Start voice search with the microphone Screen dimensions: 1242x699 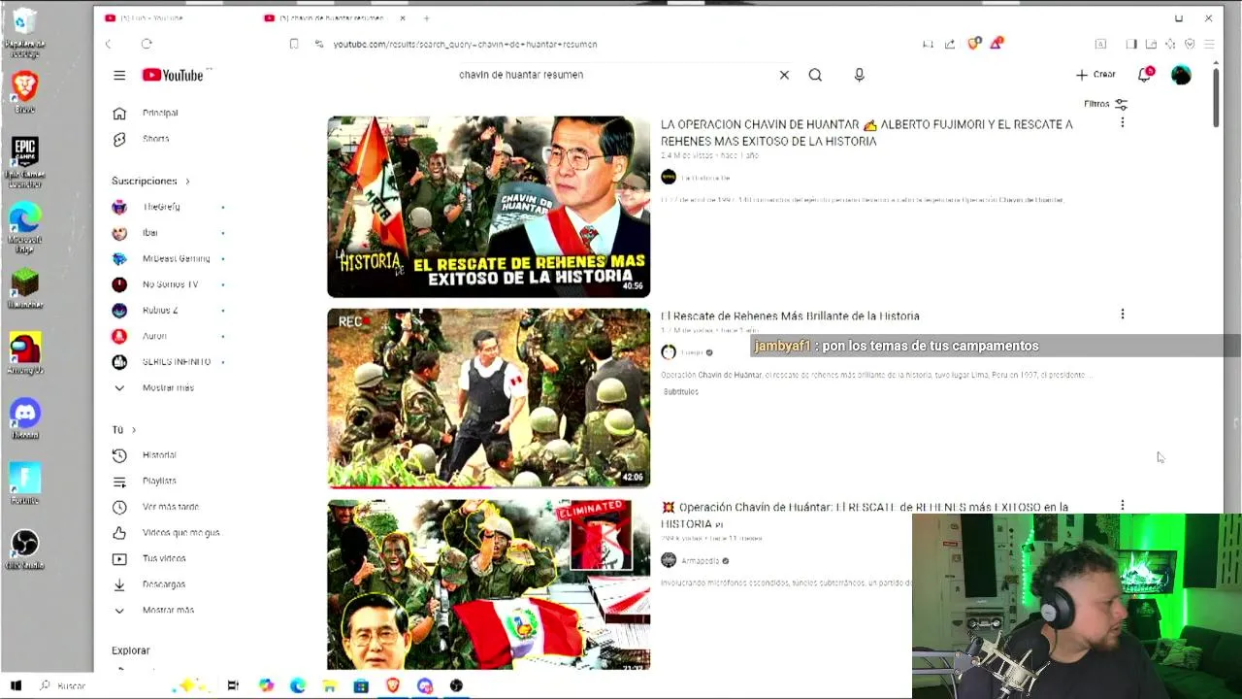(859, 75)
